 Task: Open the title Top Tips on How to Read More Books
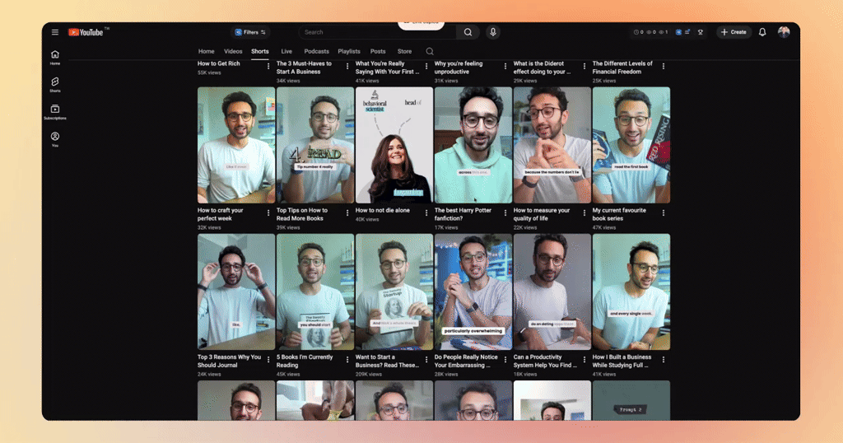(x=301, y=215)
